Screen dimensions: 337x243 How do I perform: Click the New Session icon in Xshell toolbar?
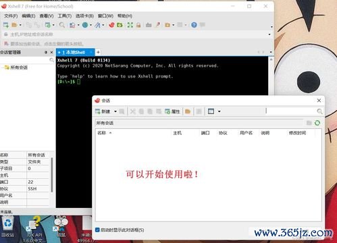[5, 25]
